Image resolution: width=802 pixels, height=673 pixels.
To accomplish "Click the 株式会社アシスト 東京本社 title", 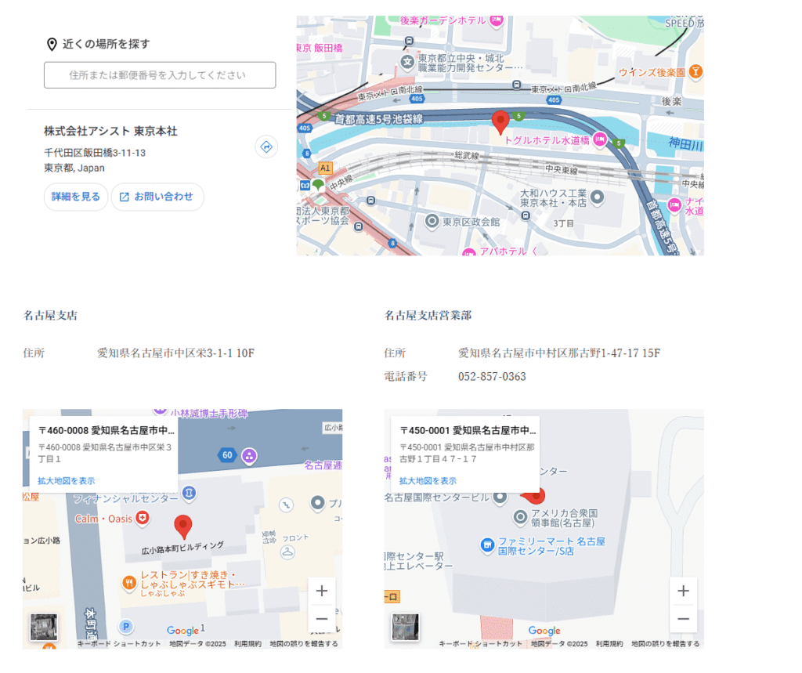I will tap(110, 131).
